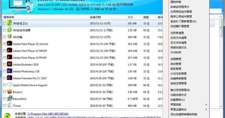Click the EdrawMind program icon
Screen dimensions: 225x118
tap(9, 98)
